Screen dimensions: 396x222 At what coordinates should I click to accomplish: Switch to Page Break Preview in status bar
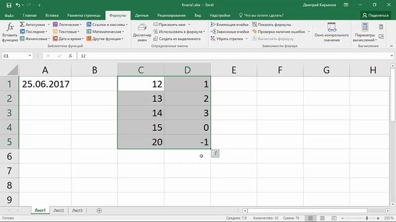click(x=334, y=218)
